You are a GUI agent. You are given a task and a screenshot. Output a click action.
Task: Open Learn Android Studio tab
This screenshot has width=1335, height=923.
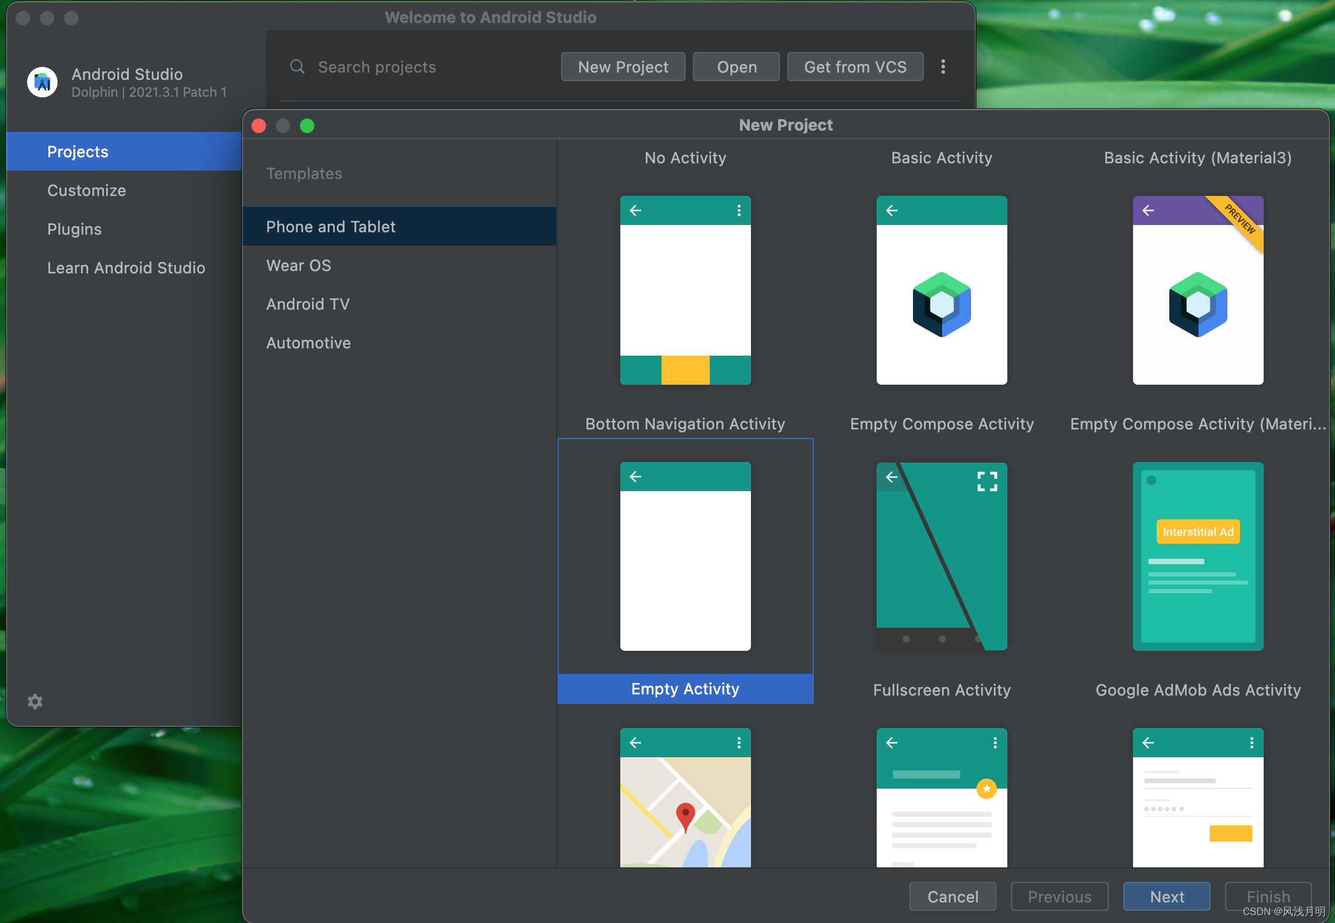click(124, 267)
